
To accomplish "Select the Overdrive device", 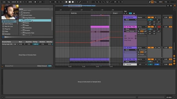I will pos(28,28).
